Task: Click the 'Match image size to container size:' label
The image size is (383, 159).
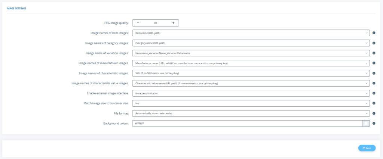Action: click(x=106, y=103)
